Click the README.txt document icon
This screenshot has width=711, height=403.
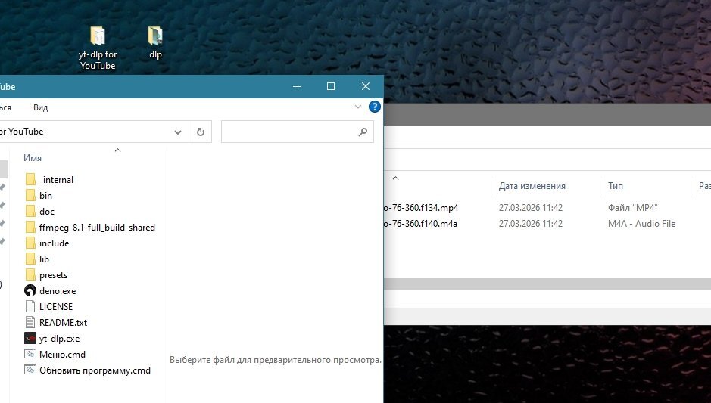[x=30, y=323]
